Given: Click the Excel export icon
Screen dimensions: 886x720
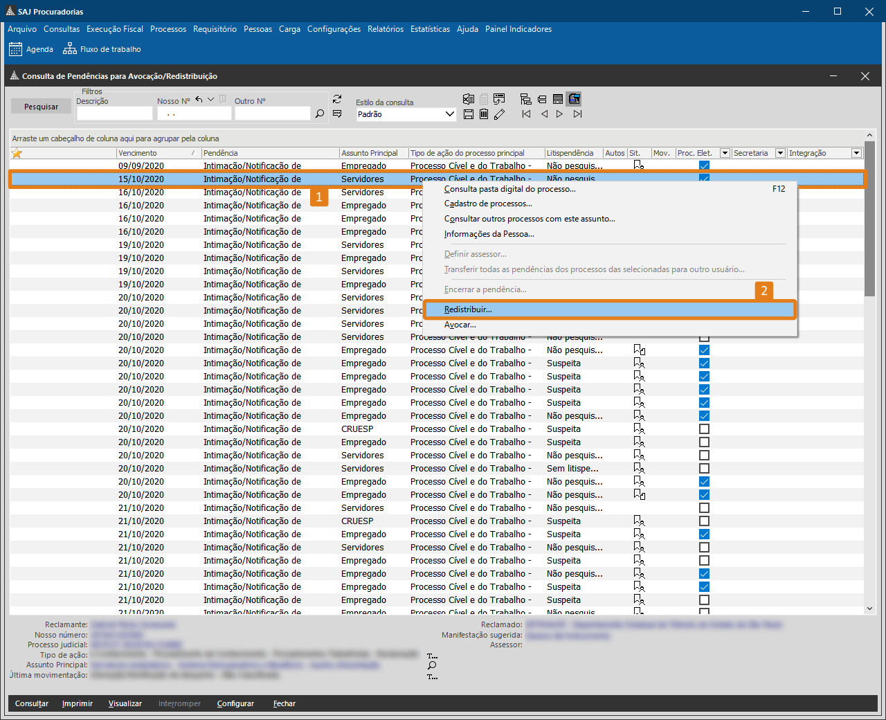Looking at the screenshot, I should (469, 99).
